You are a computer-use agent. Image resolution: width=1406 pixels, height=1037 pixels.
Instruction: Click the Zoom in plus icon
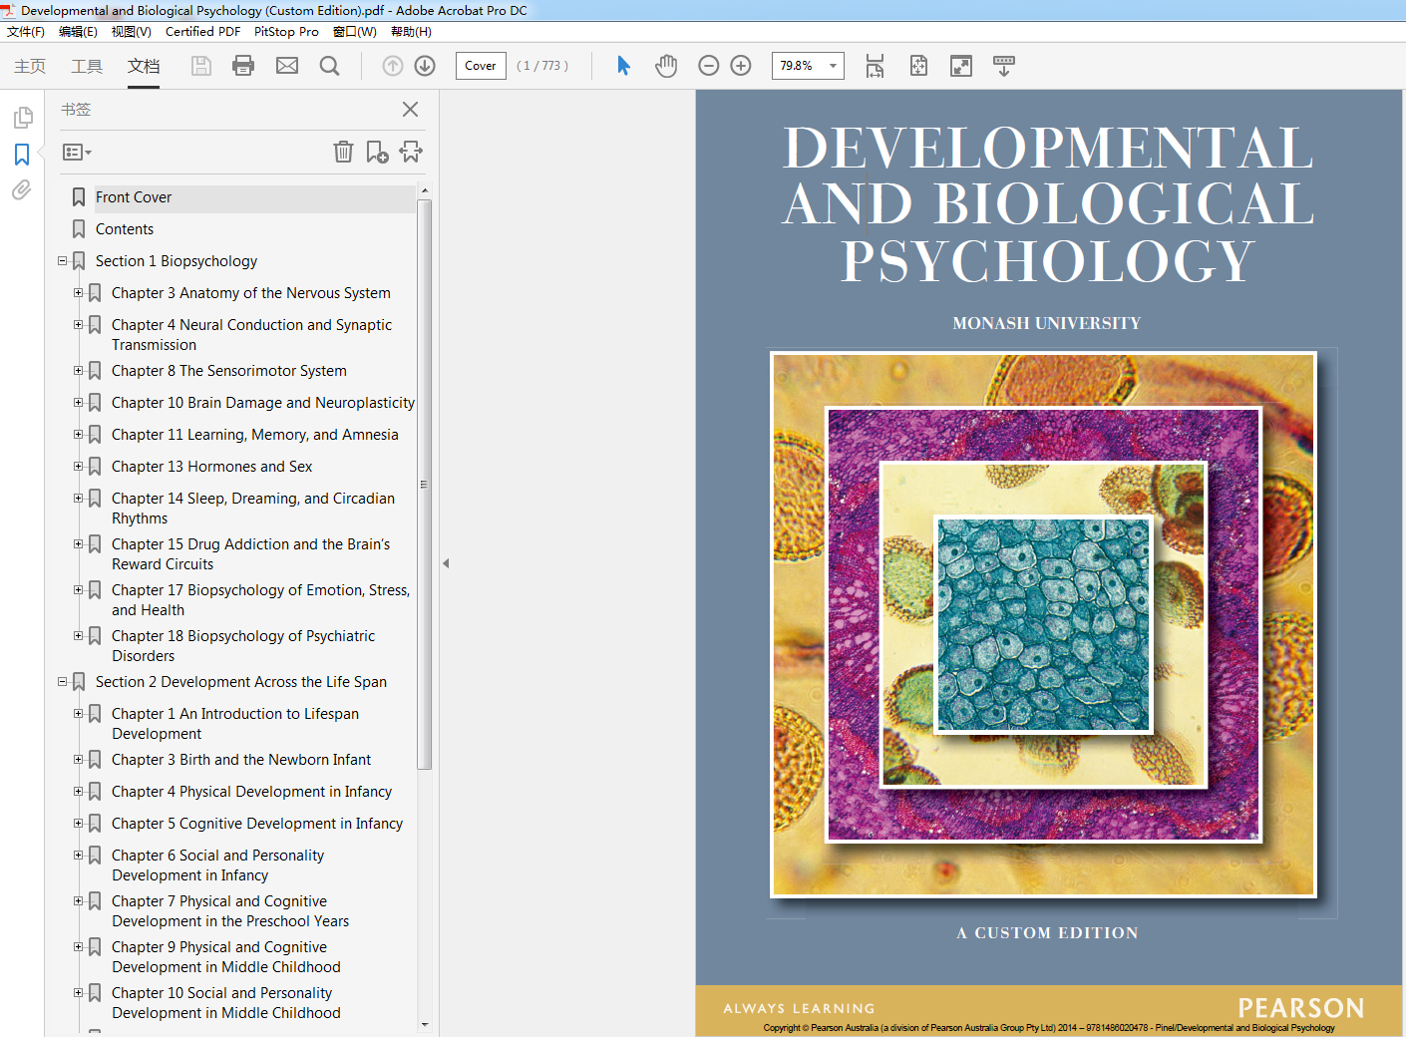pos(741,66)
